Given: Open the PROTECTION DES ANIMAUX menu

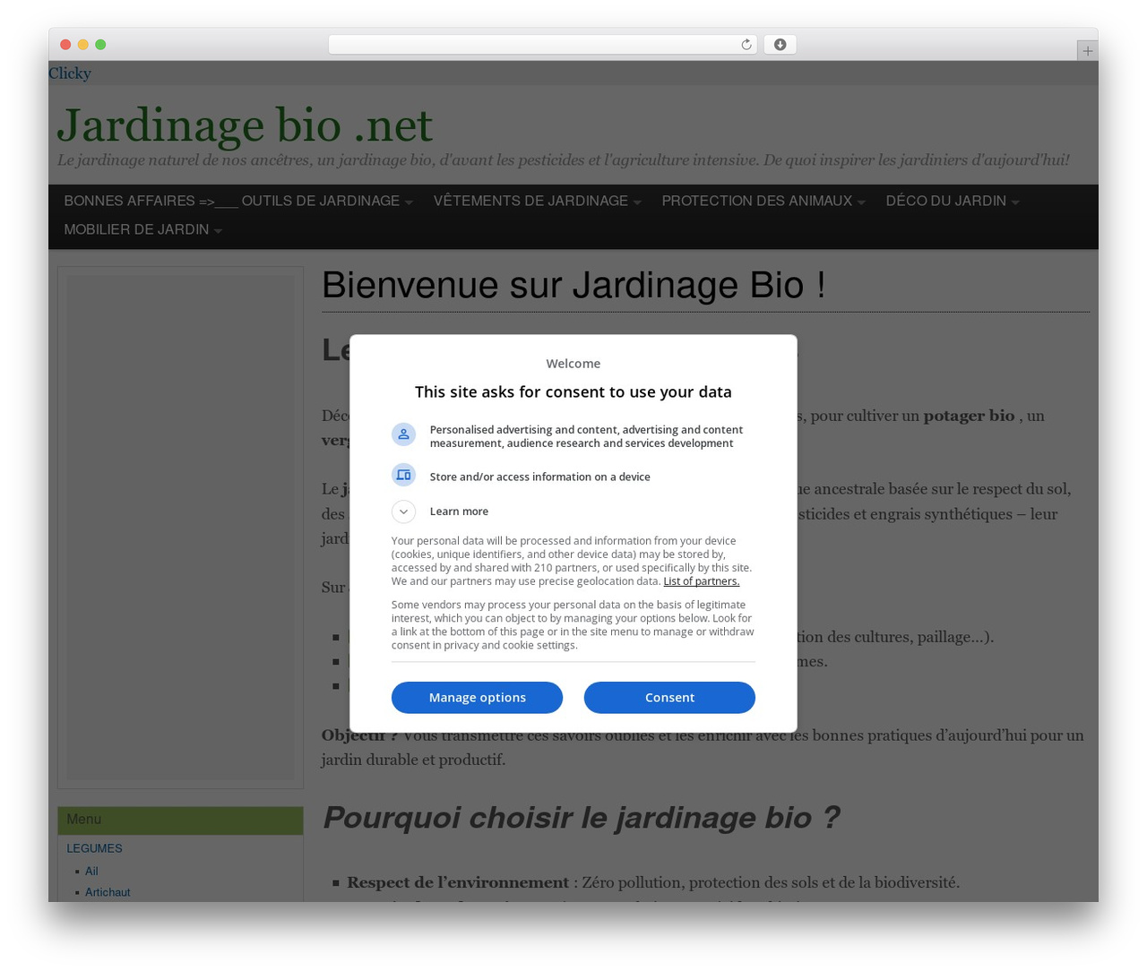Looking at the screenshot, I should 756,201.
